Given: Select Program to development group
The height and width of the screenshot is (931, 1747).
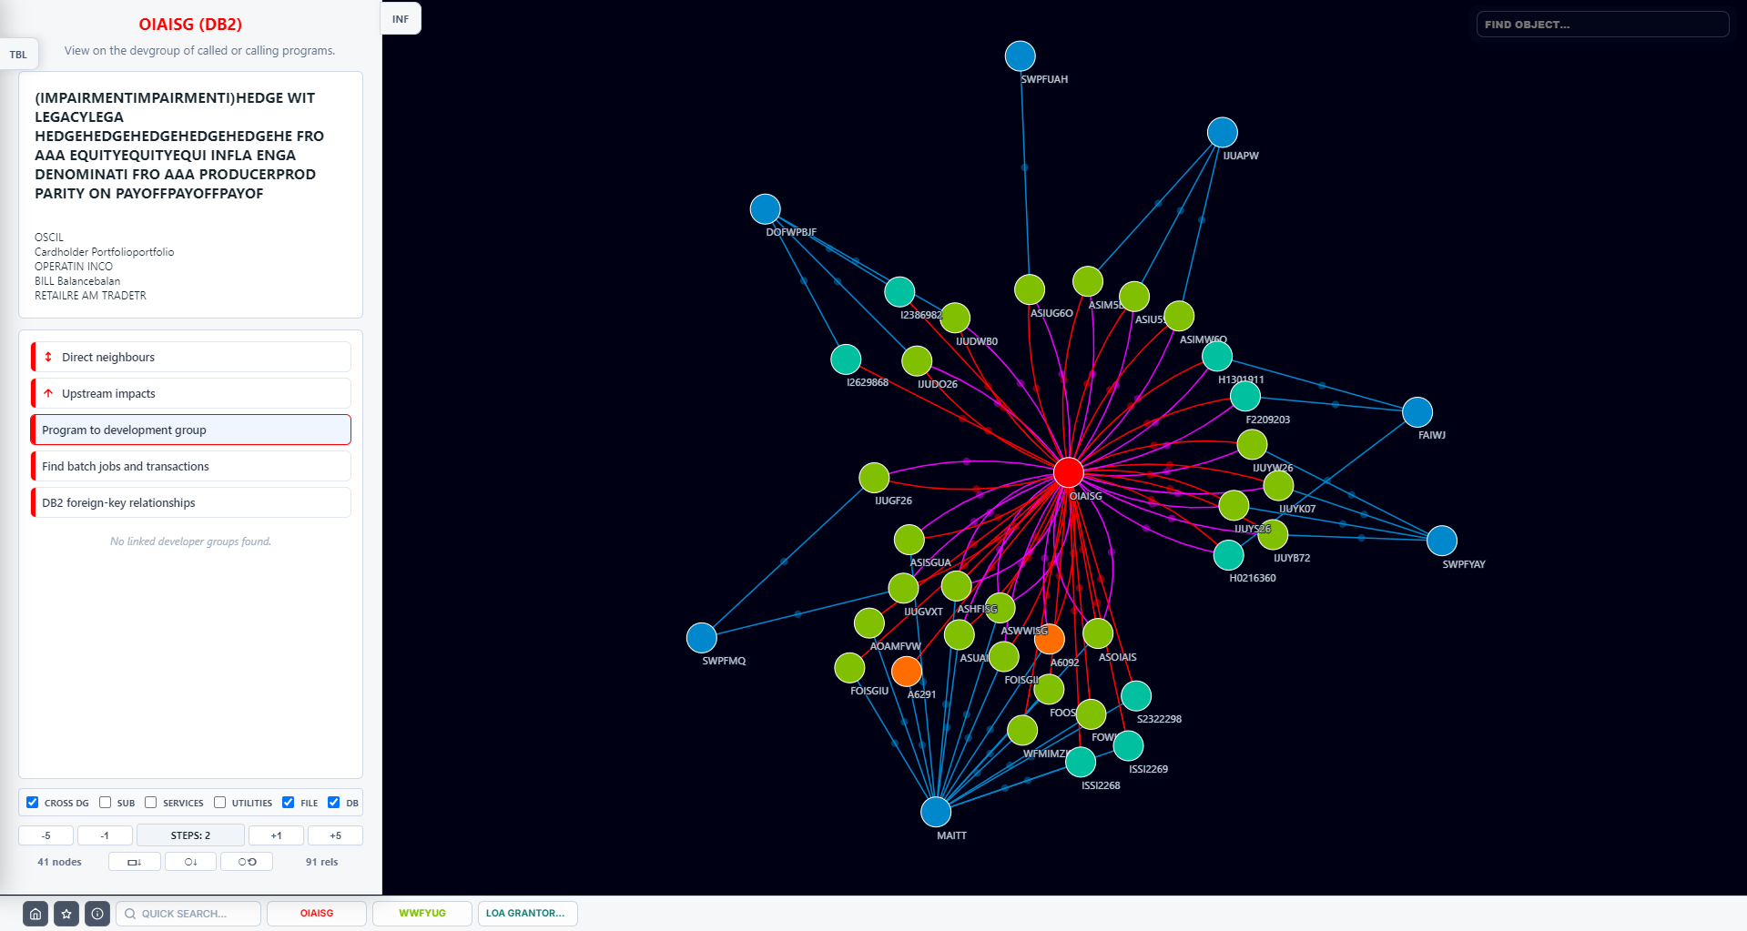Looking at the screenshot, I should click(x=191, y=430).
